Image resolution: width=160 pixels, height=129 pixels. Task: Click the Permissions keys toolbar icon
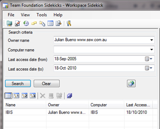[x=69, y=23]
